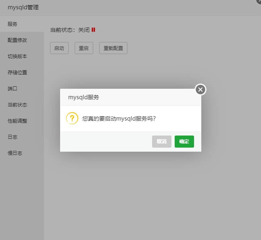Image resolution: width=261 pixels, height=240 pixels.
Task: Confirm with the green 确定 button
Action: (x=184, y=142)
